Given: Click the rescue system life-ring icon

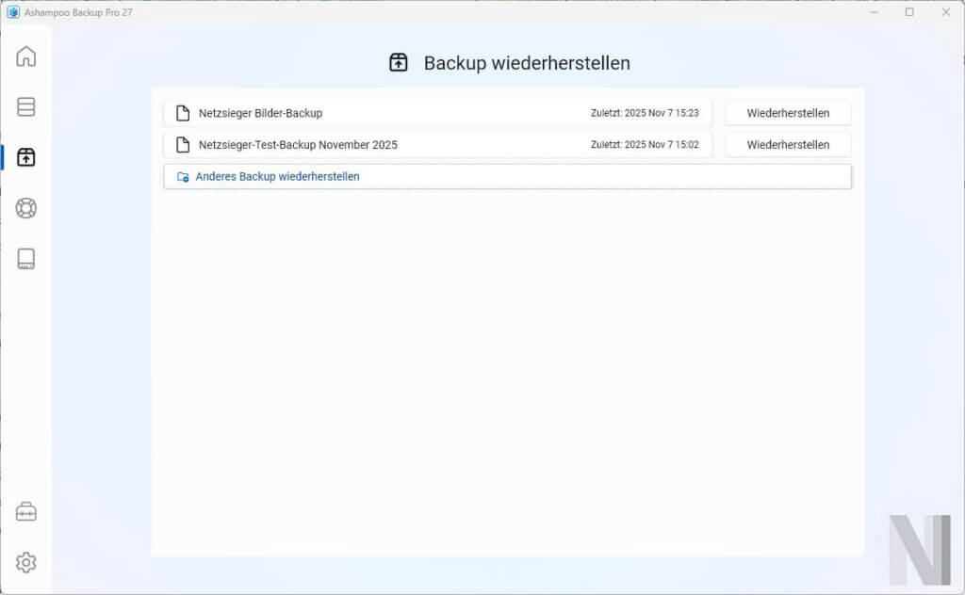Looking at the screenshot, I should (x=25, y=208).
